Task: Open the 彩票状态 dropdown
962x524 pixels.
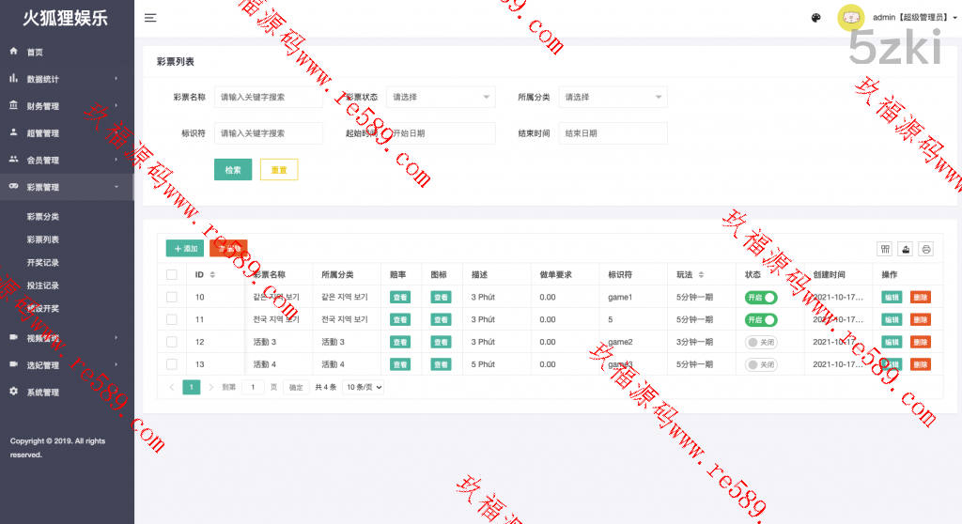Action: [441, 97]
